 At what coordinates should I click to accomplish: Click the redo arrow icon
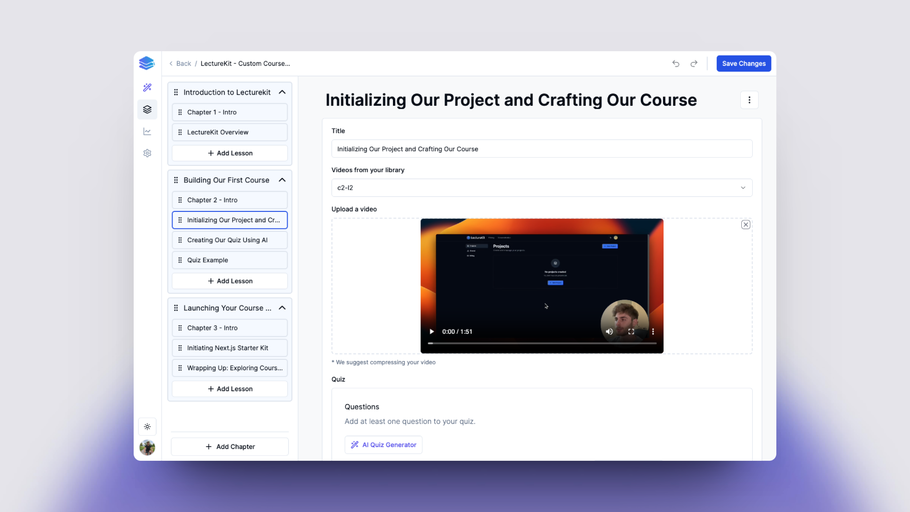point(693,63)
